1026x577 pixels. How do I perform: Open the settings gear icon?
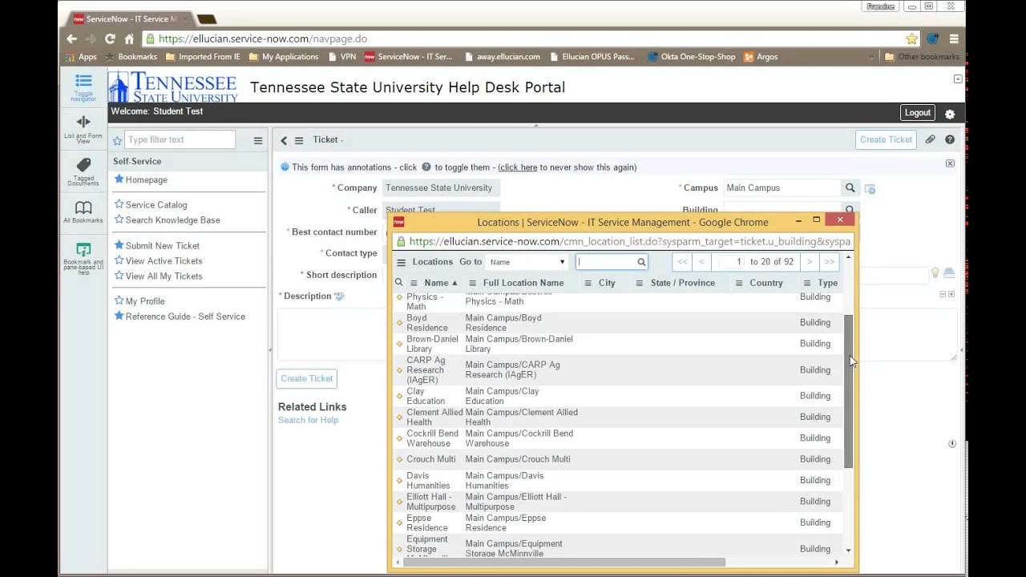coord(950,114)
